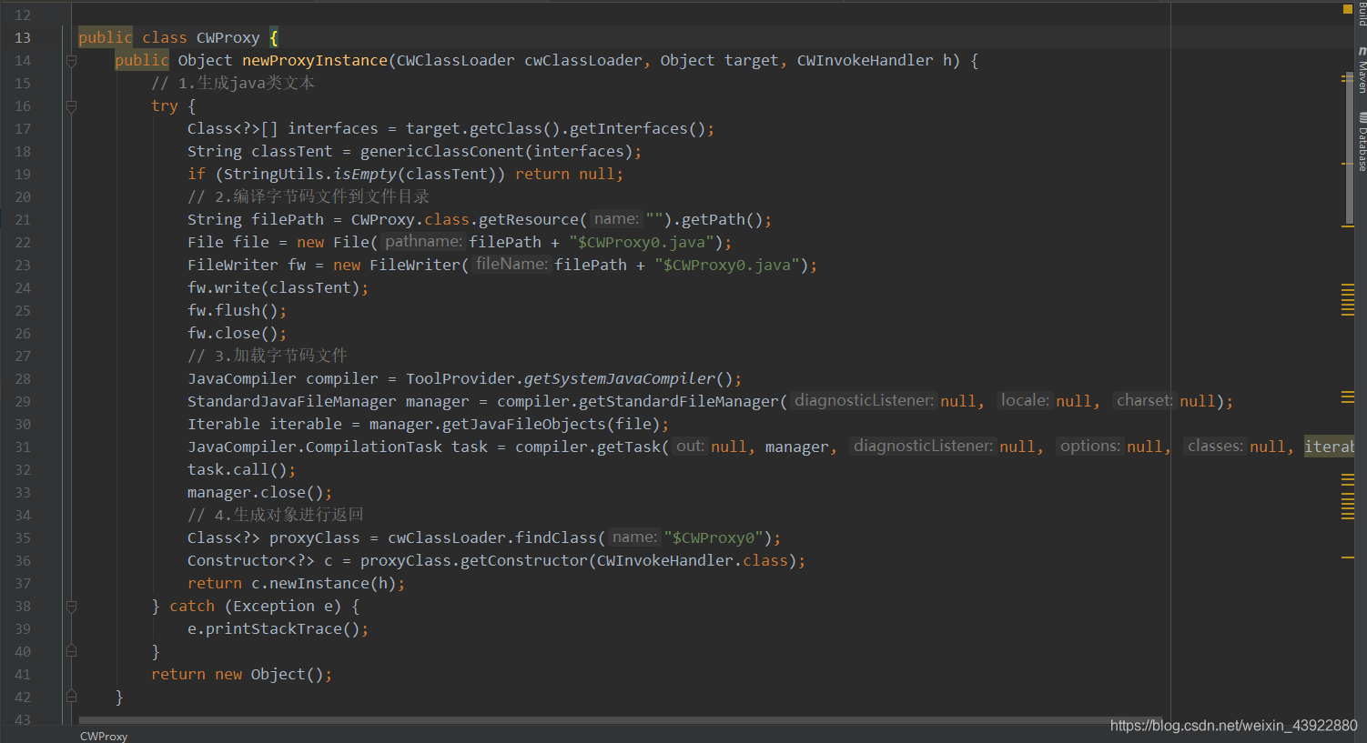Image resolution: width=1367 pixels, height=743 pixels.
Task: Click the 'classes:' parameter hint
Action: [1215, 447]
